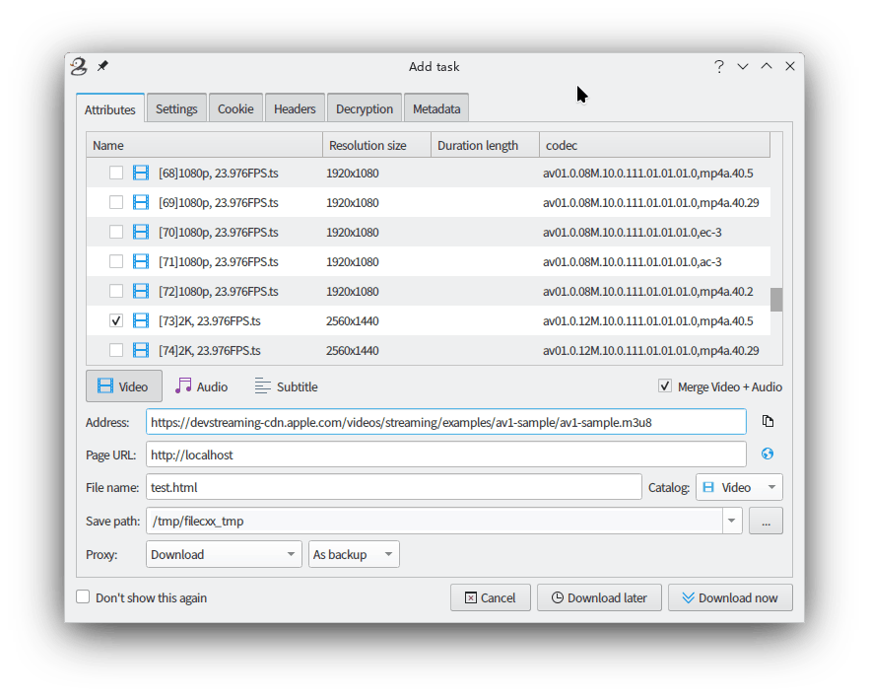Click inside the Address input field

click(x=446, y=422)
